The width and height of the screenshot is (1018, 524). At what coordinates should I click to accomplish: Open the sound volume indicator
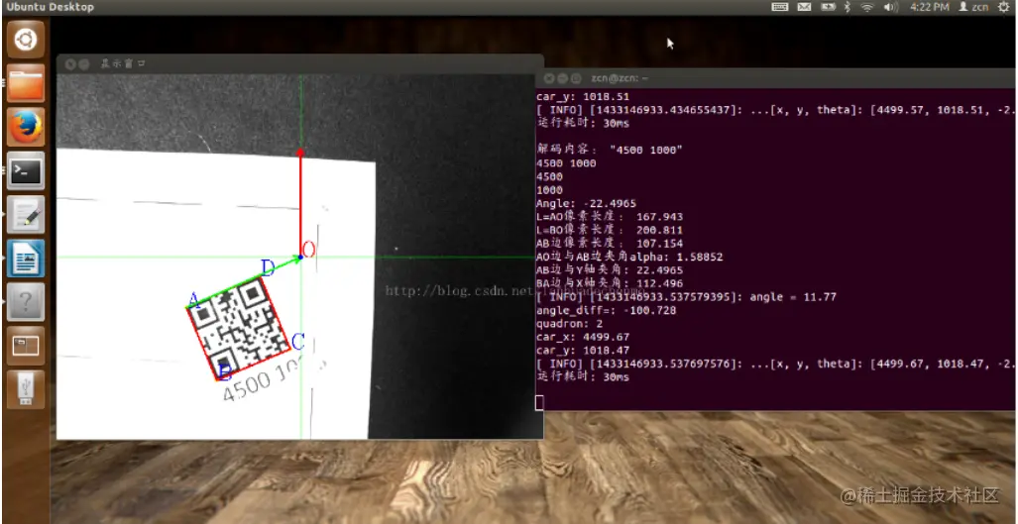point(890,7)
